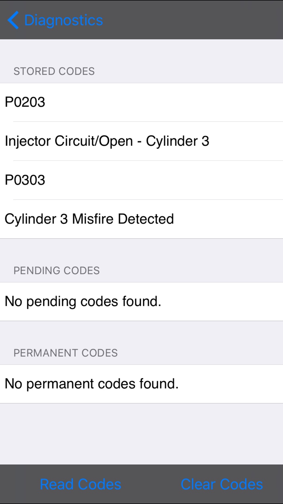The height and width of the screenshot is (504, 283).
Task: Select the No permanent codes found row
Action: point(141,384)
